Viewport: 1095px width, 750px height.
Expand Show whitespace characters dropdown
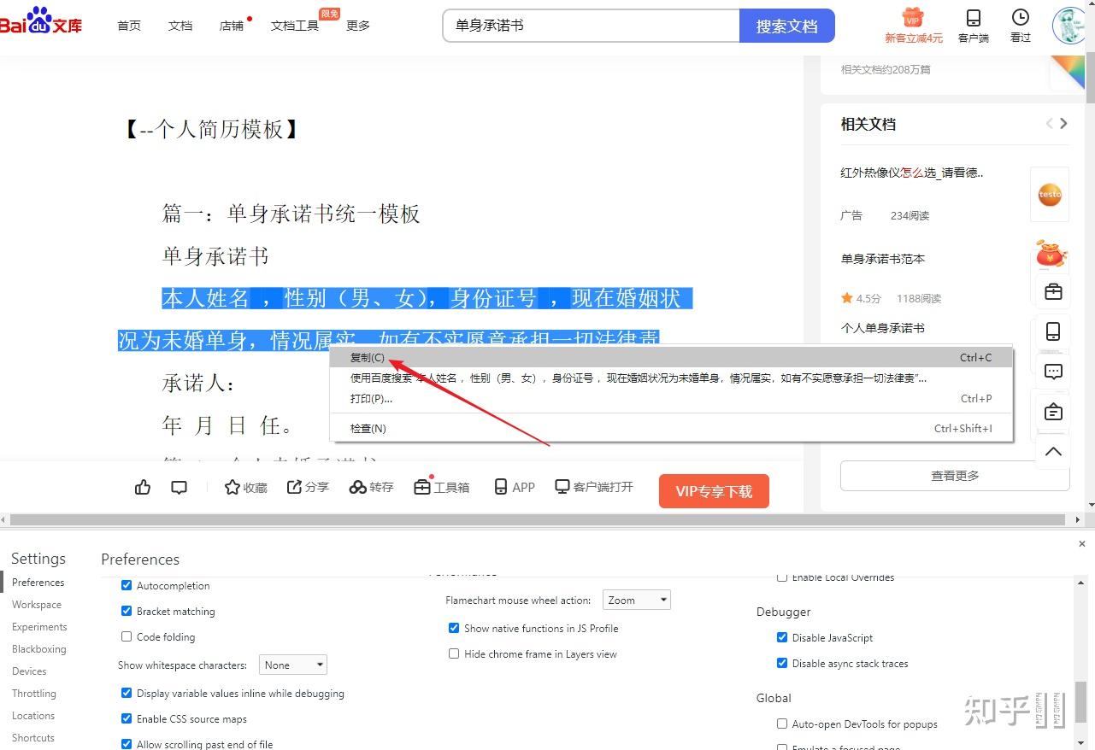tap(292, 665)
